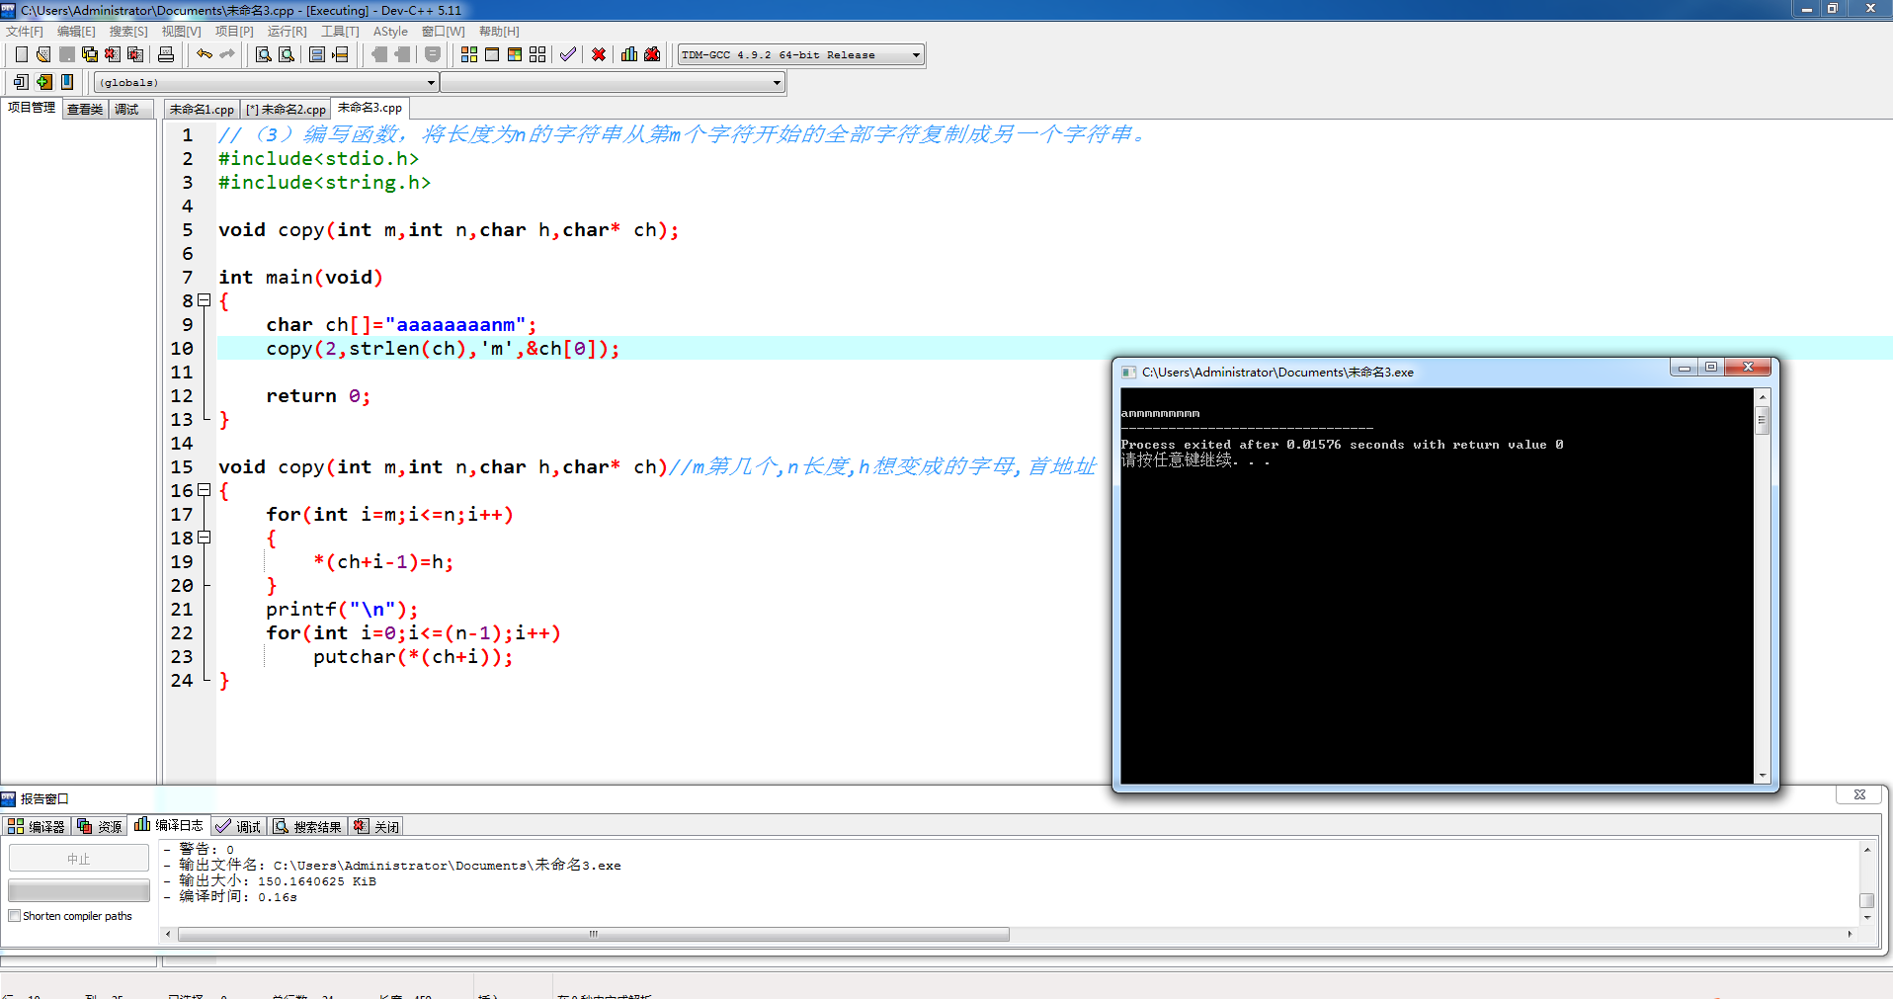Click the Run toolbar icon

click(492, 54)
